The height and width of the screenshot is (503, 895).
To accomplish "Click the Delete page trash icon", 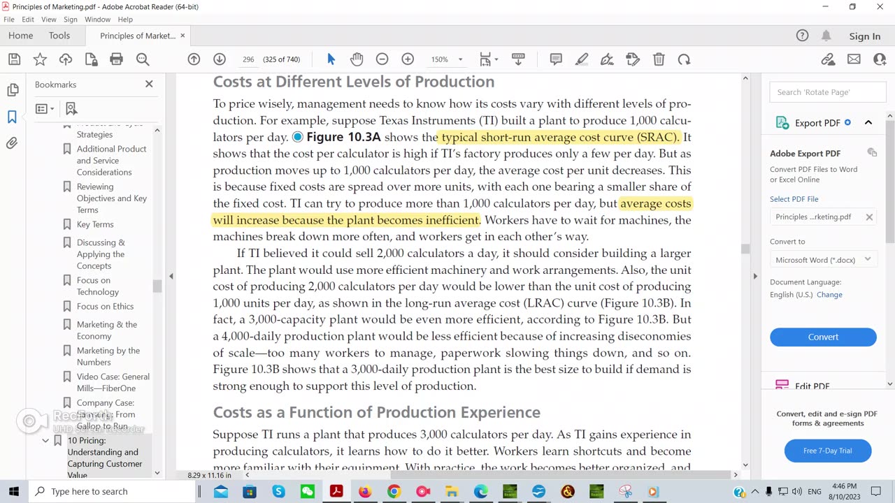I will (x=659, y=59).
